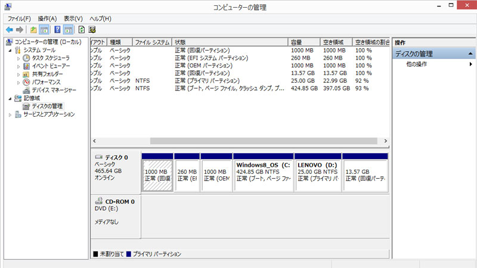
Task: Select デバイス マネージャー in the tree
Action: (54, 90)
